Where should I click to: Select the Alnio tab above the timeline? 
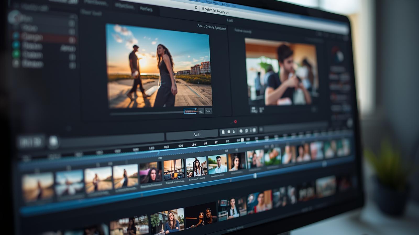point(192,135)
